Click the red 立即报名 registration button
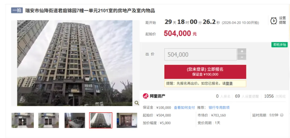The height and width of the screenshot is (138, 290). click(205, 72)
